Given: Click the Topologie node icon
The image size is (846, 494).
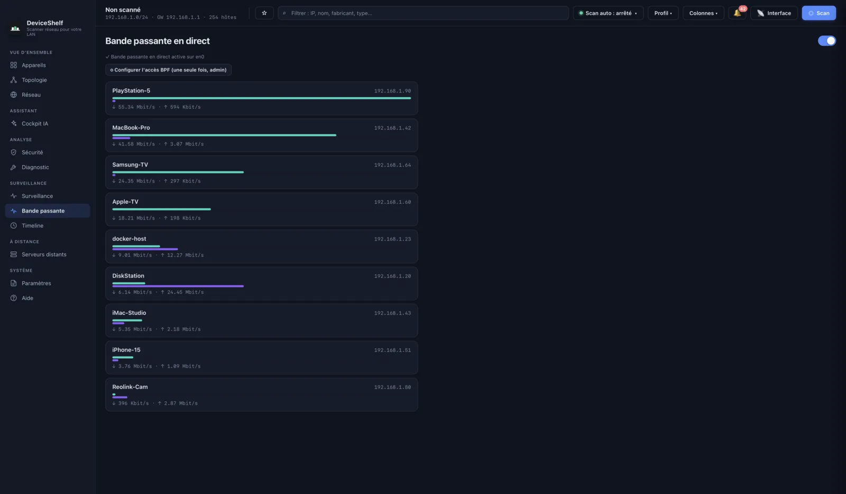Looking at the screenshot, I should [14, 80].
